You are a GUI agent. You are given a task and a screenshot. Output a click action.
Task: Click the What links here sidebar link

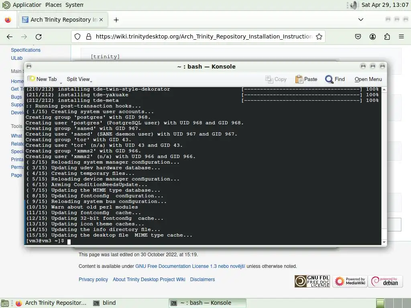click(16, 136)
